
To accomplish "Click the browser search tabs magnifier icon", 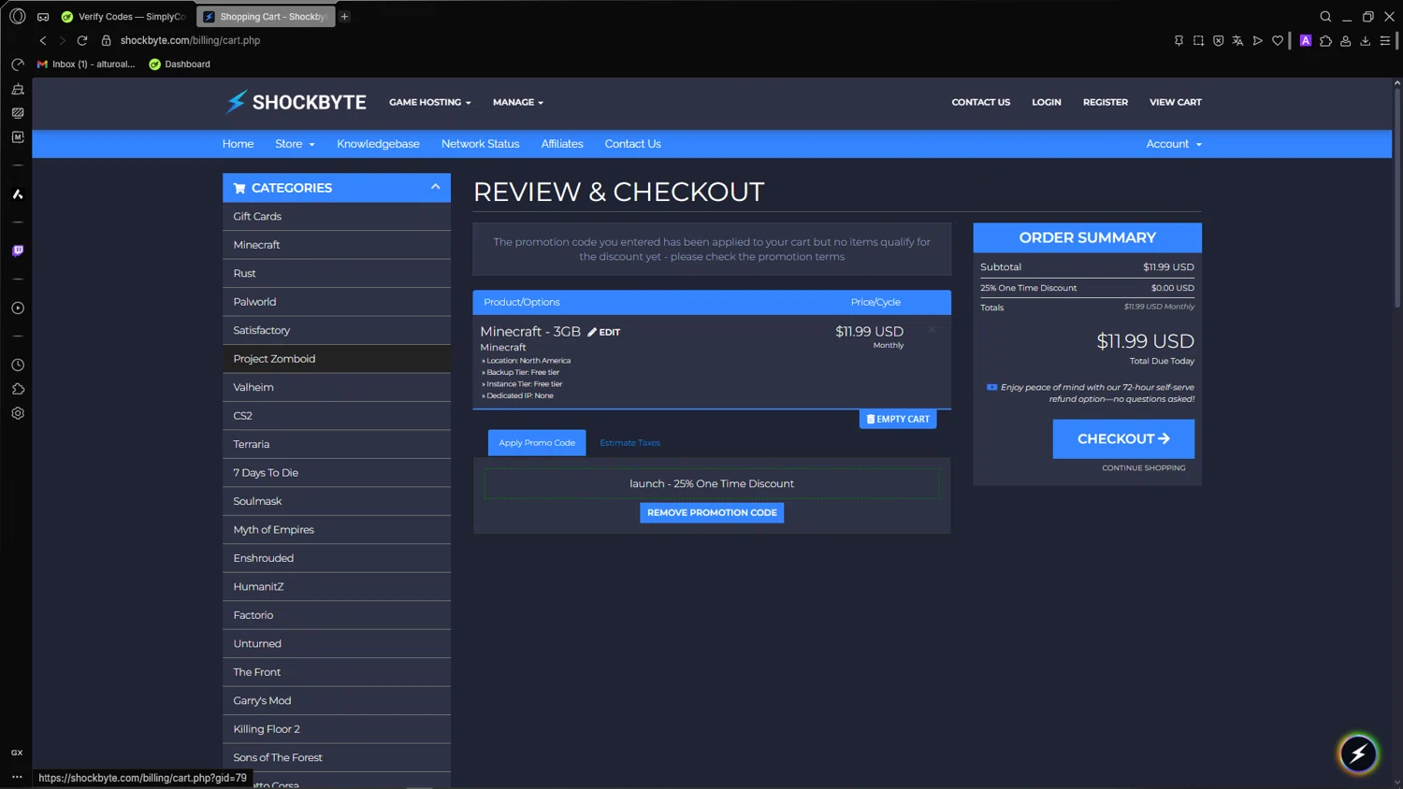I will click(1325, 16).
